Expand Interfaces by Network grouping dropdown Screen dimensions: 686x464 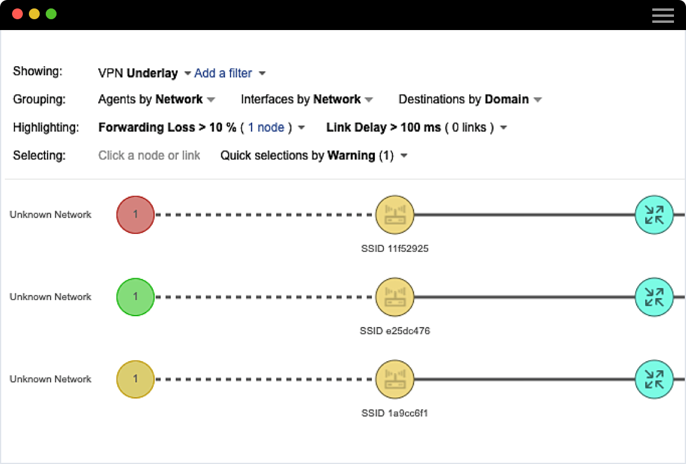point(369,100)
